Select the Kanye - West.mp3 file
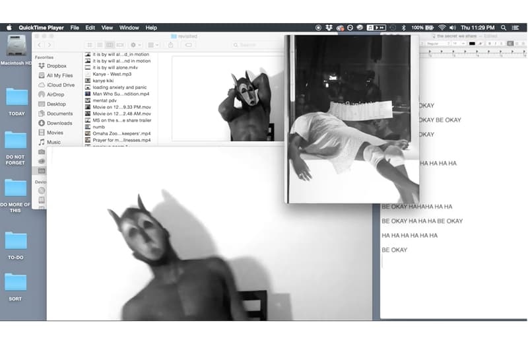528x352 pixels. click(x=112, y=74)
